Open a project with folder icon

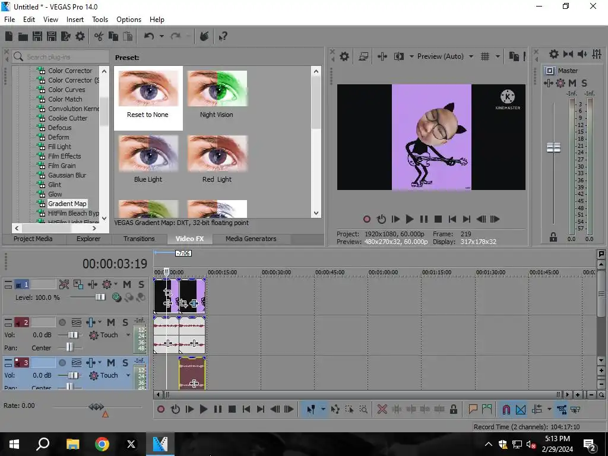click(23, 36)
